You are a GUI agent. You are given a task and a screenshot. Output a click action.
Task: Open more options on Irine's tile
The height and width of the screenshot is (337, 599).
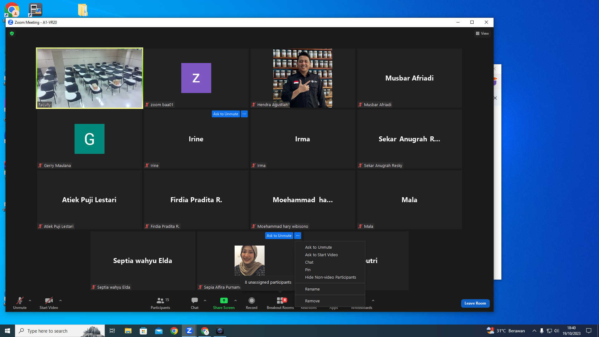[x=244, y=114]
